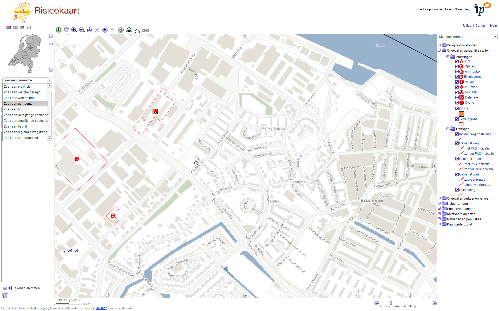Uncheck the Ammoniak layer checkbox

457,72
